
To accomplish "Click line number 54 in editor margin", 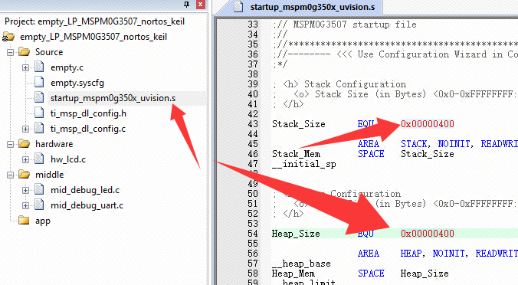I will click(x=253, y=234).
